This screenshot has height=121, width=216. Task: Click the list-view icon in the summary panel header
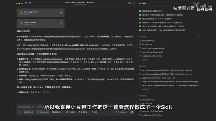click(x=194, y=3)
